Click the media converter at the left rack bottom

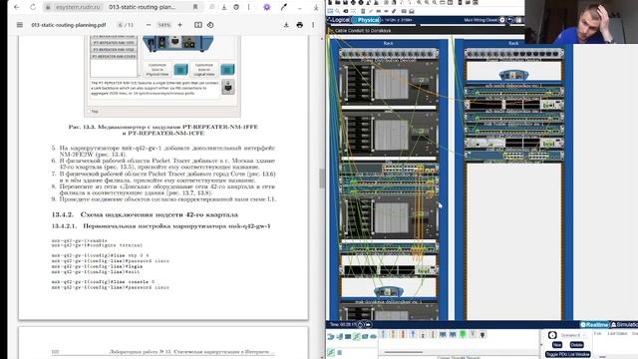click(x=388, y=291)
